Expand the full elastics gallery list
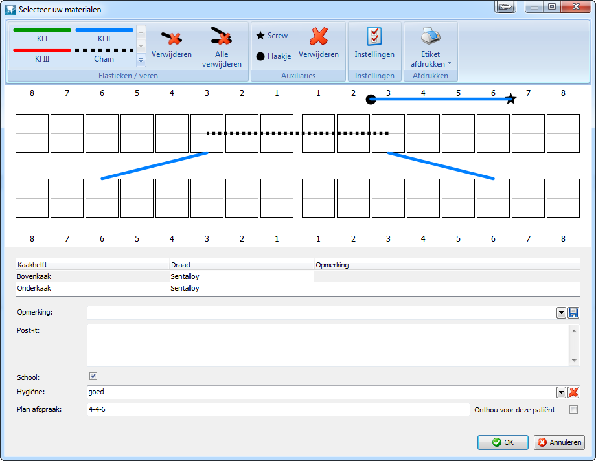596x461 pixels. click(x=141, y=60)
